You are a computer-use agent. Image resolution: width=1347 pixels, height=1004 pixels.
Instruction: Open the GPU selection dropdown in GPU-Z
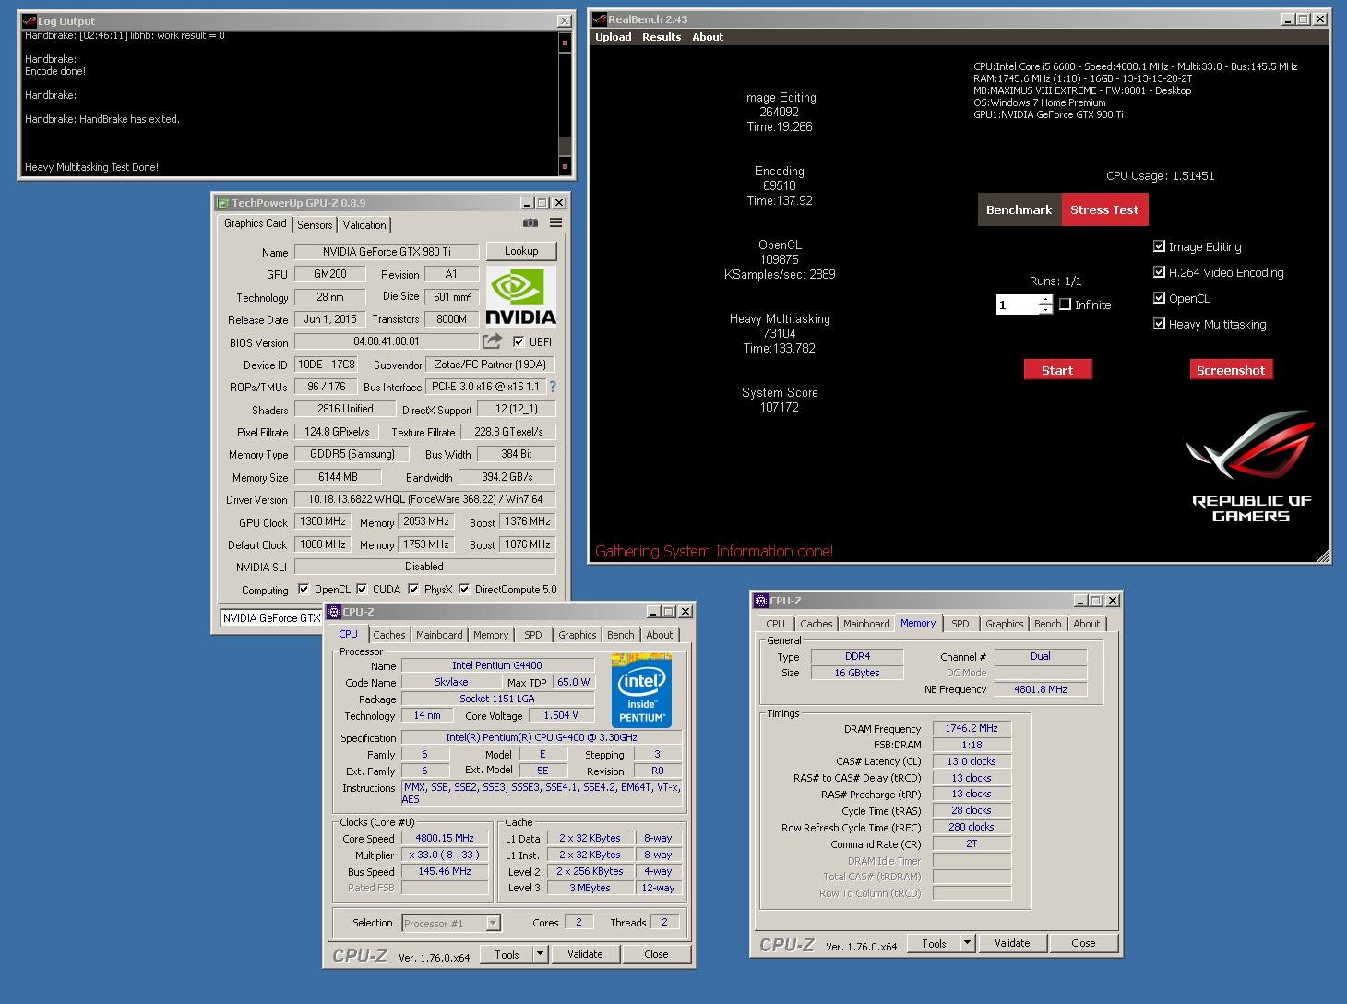tap(270, 618)
